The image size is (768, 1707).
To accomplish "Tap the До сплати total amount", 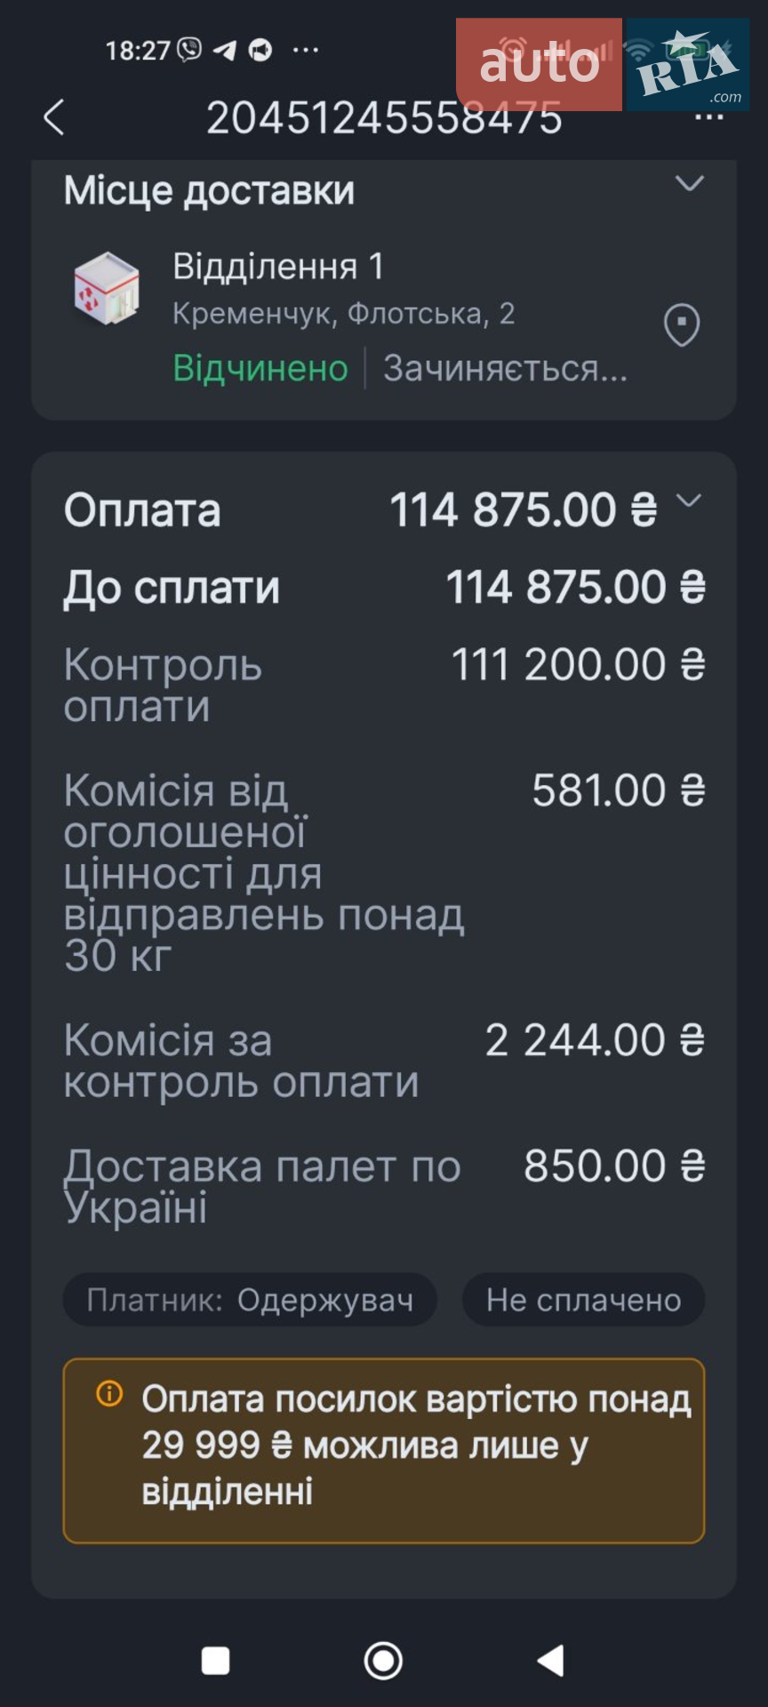I will pos(576,588).
